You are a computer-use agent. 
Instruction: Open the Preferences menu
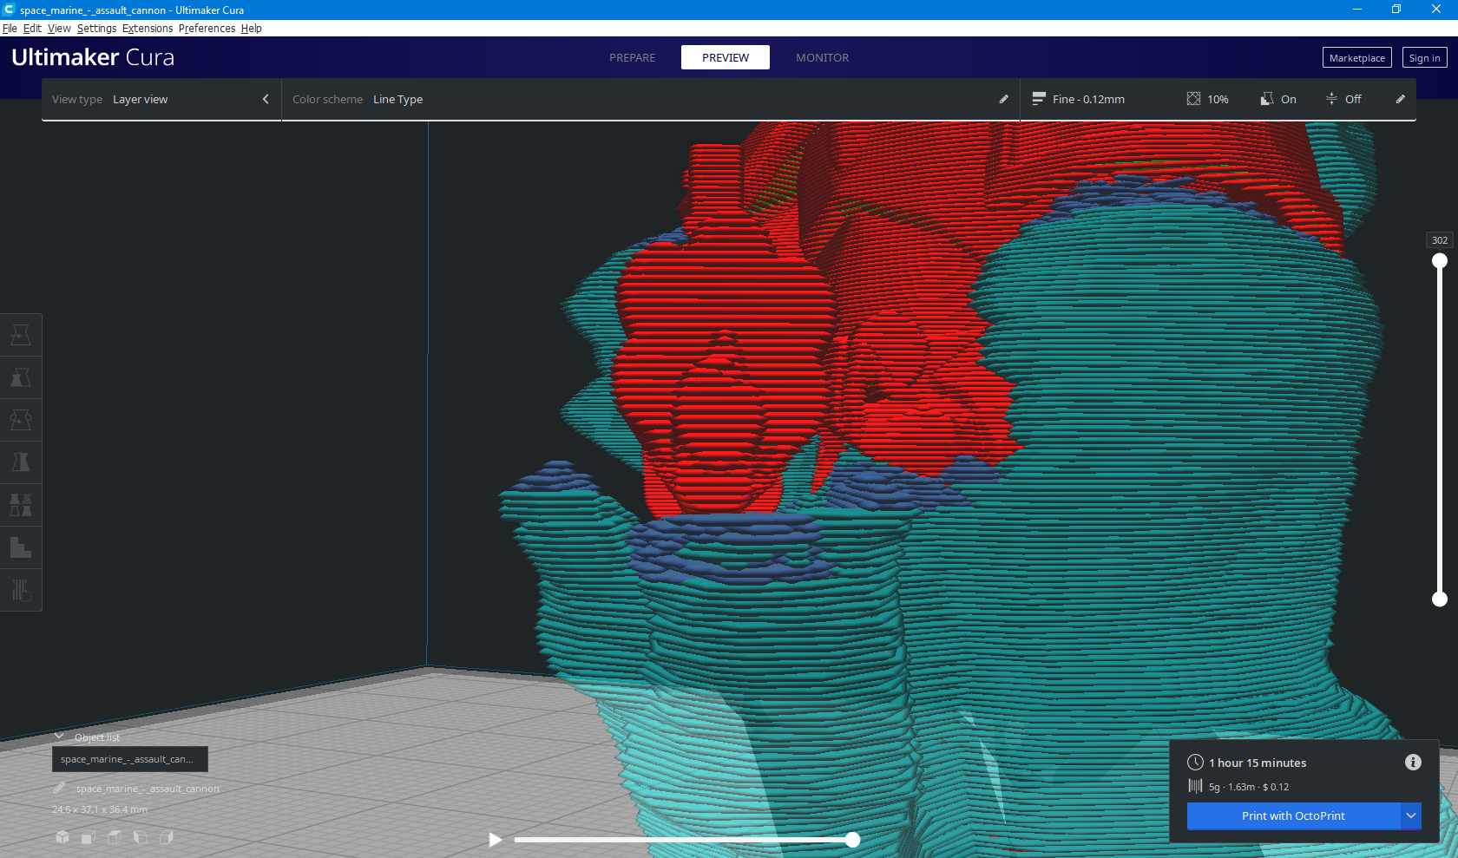(207, 28)
